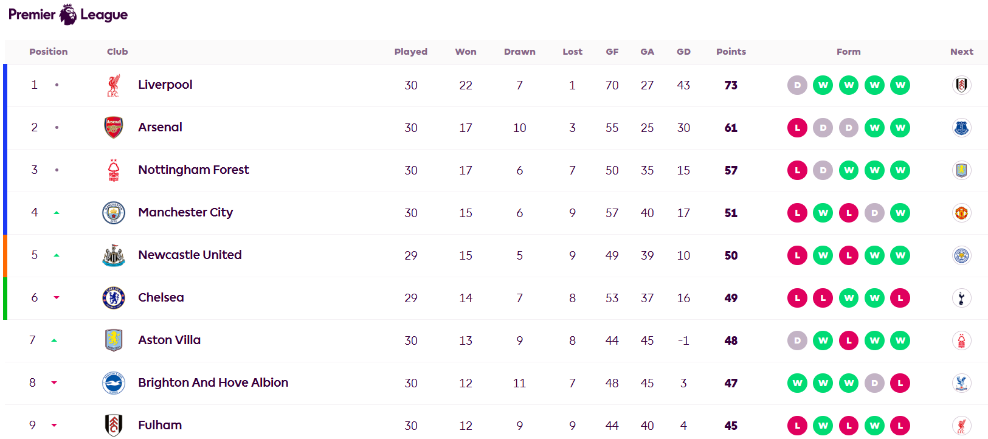Click Manchester City's round badge
This screenshot has width=988, height=439.
pyautogui.click(x=114, y=213)
